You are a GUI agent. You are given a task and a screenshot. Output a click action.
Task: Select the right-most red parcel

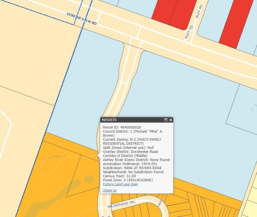238,21
